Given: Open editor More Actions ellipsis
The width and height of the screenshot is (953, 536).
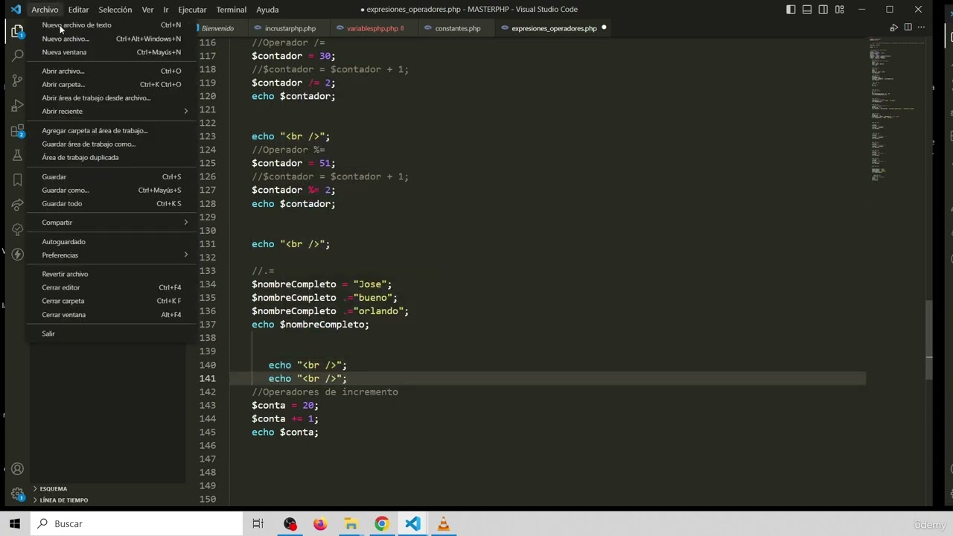Looking at the screenshot, I should click(922, 28).
